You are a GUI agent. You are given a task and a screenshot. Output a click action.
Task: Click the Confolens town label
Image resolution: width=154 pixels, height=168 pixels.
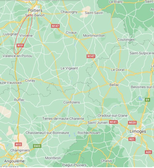(72, 102)
